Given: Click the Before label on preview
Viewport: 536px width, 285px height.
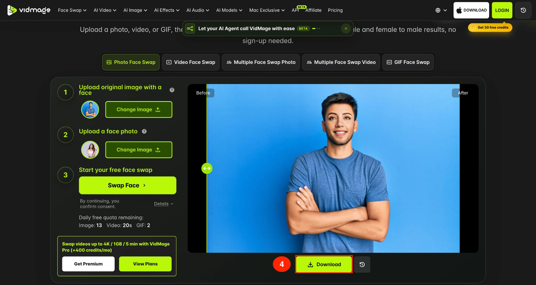Looking at the screenshot, I should click(203, 93).
